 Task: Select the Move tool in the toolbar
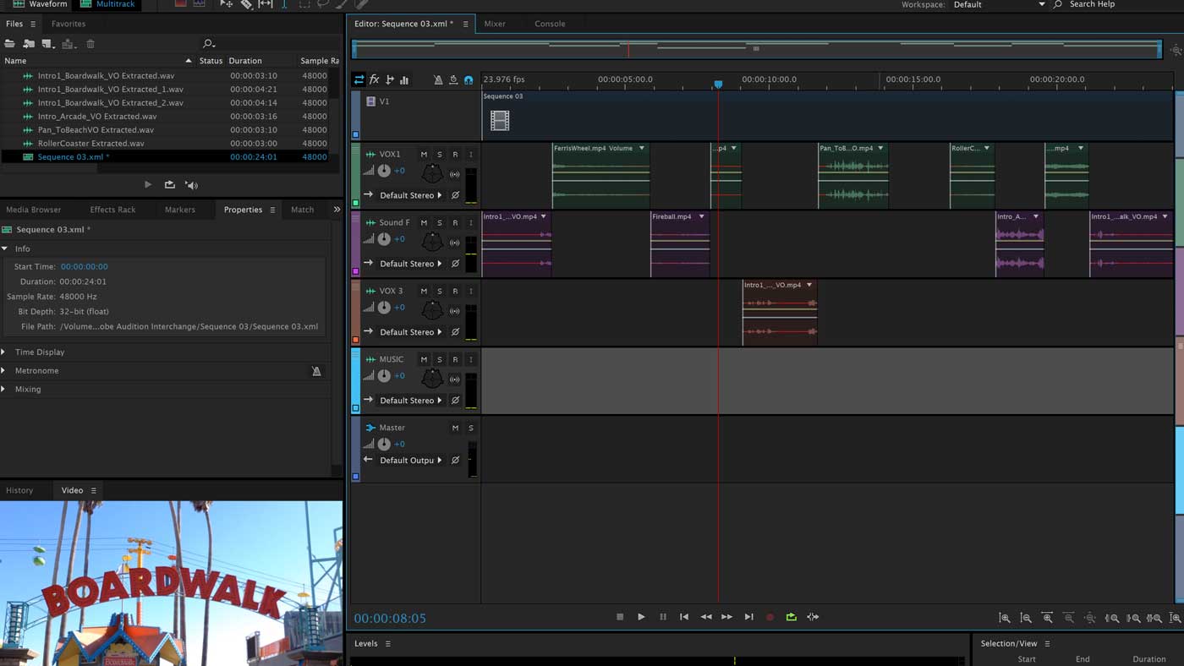click(x=225, y=4)
